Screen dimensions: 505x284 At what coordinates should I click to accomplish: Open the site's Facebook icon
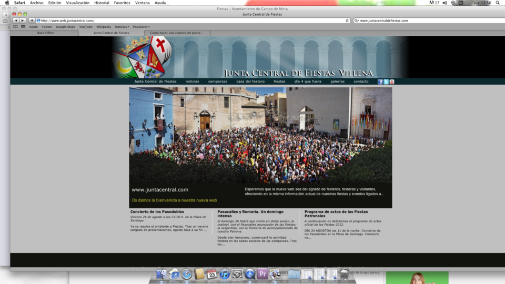point(380,82)
